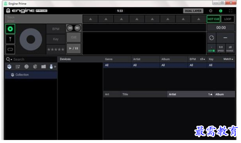Open the Crates box source icon
Screen dimensions: 241x143
[x=35, y=66]
